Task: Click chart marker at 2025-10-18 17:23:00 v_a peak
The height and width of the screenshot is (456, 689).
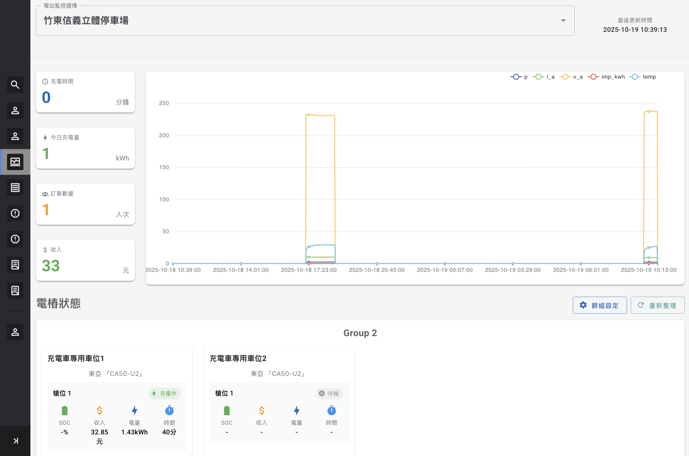Action: coord(309,115)
